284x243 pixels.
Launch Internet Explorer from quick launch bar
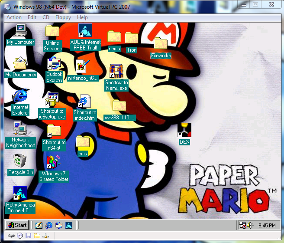point(49,225)
